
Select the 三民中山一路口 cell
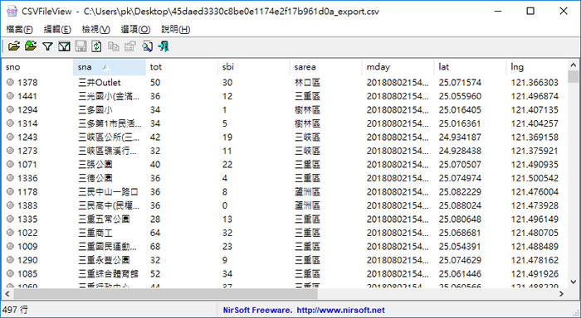coord(108,191)
